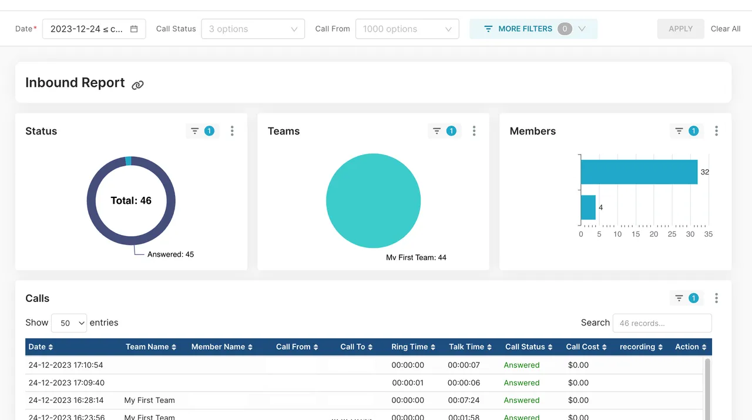Click the Apply filters button

[680, 29]
